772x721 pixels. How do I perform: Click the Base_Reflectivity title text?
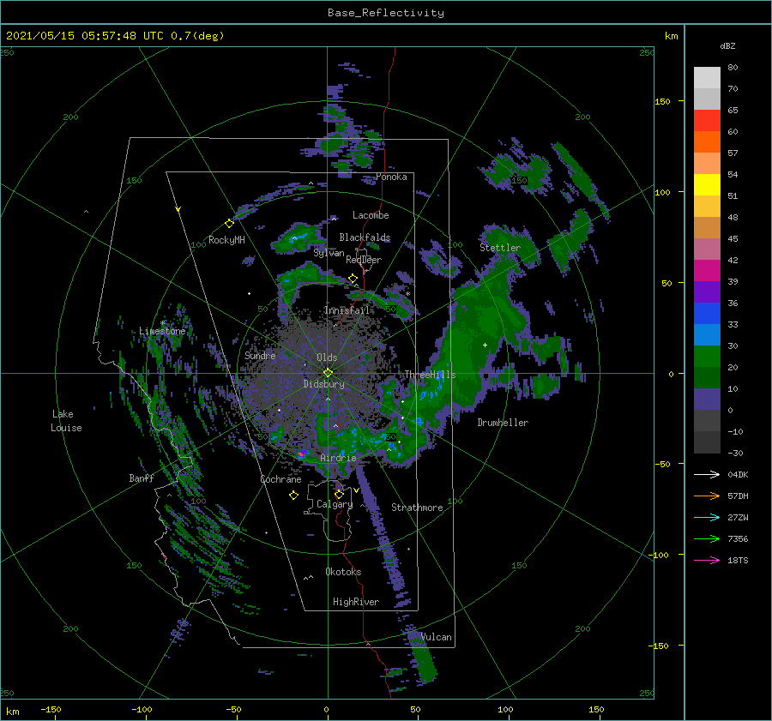tap(385, 13)
